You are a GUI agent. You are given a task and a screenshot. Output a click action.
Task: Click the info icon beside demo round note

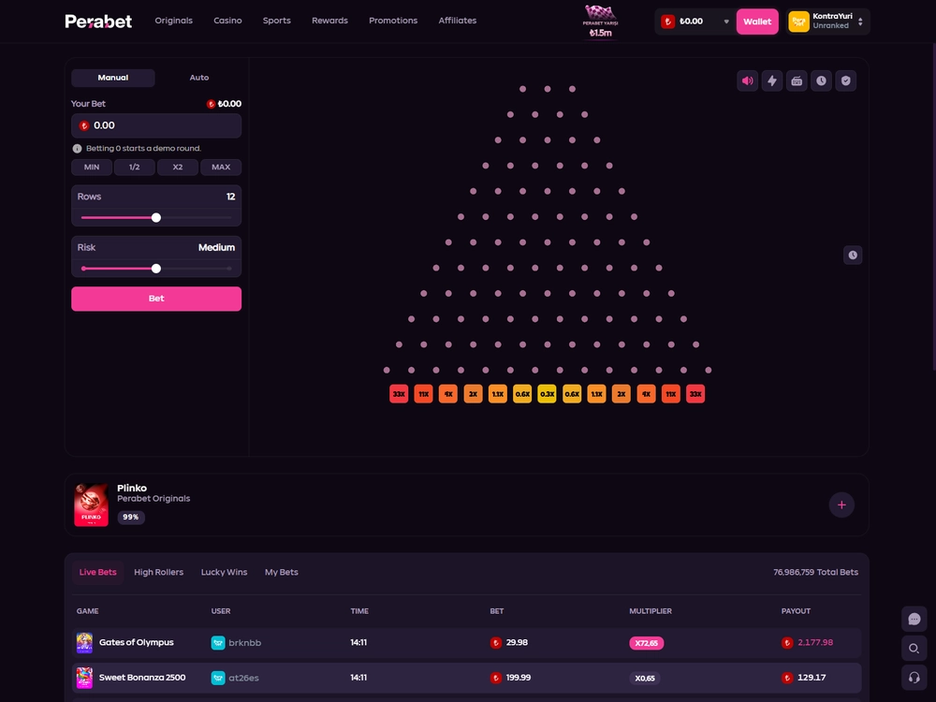77,149
